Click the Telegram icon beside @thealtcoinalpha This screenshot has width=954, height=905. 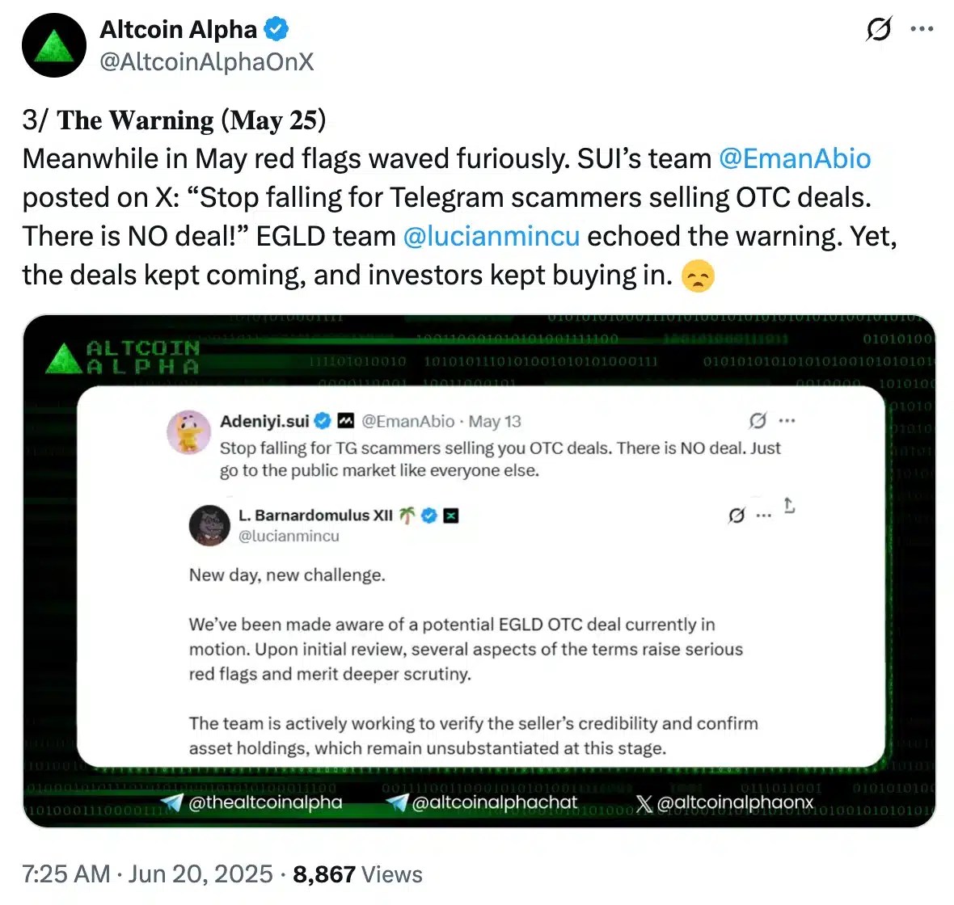tap(173, 802)
